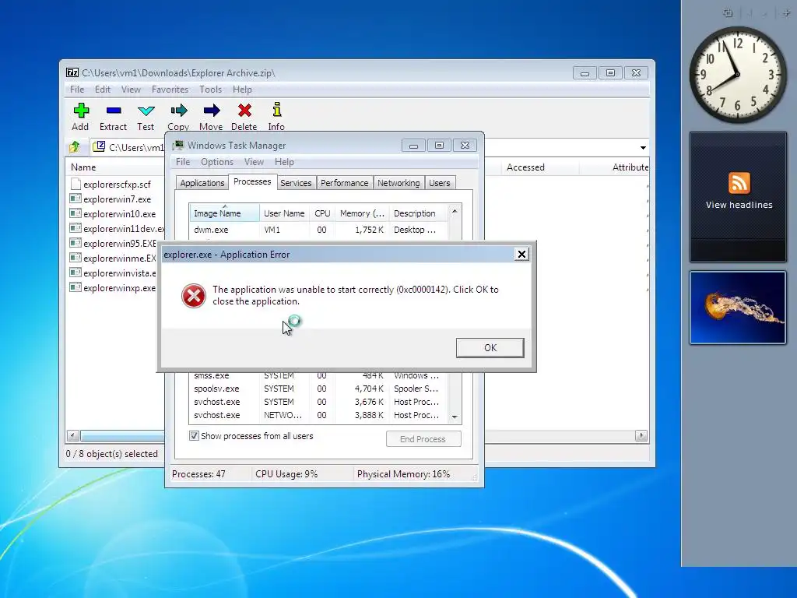Click the process list scroll-down arrow
Screen dimensions: 797x598
pyautogui.click(x=455, y=417)
